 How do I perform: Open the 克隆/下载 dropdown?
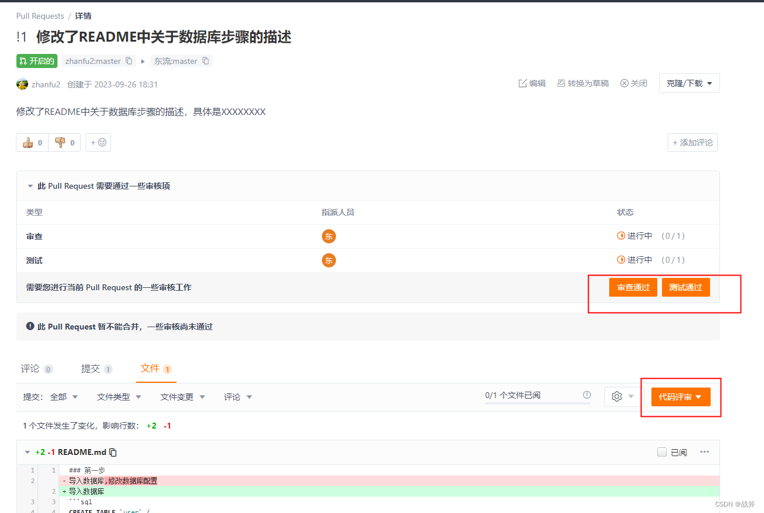(x=689, y=83)
